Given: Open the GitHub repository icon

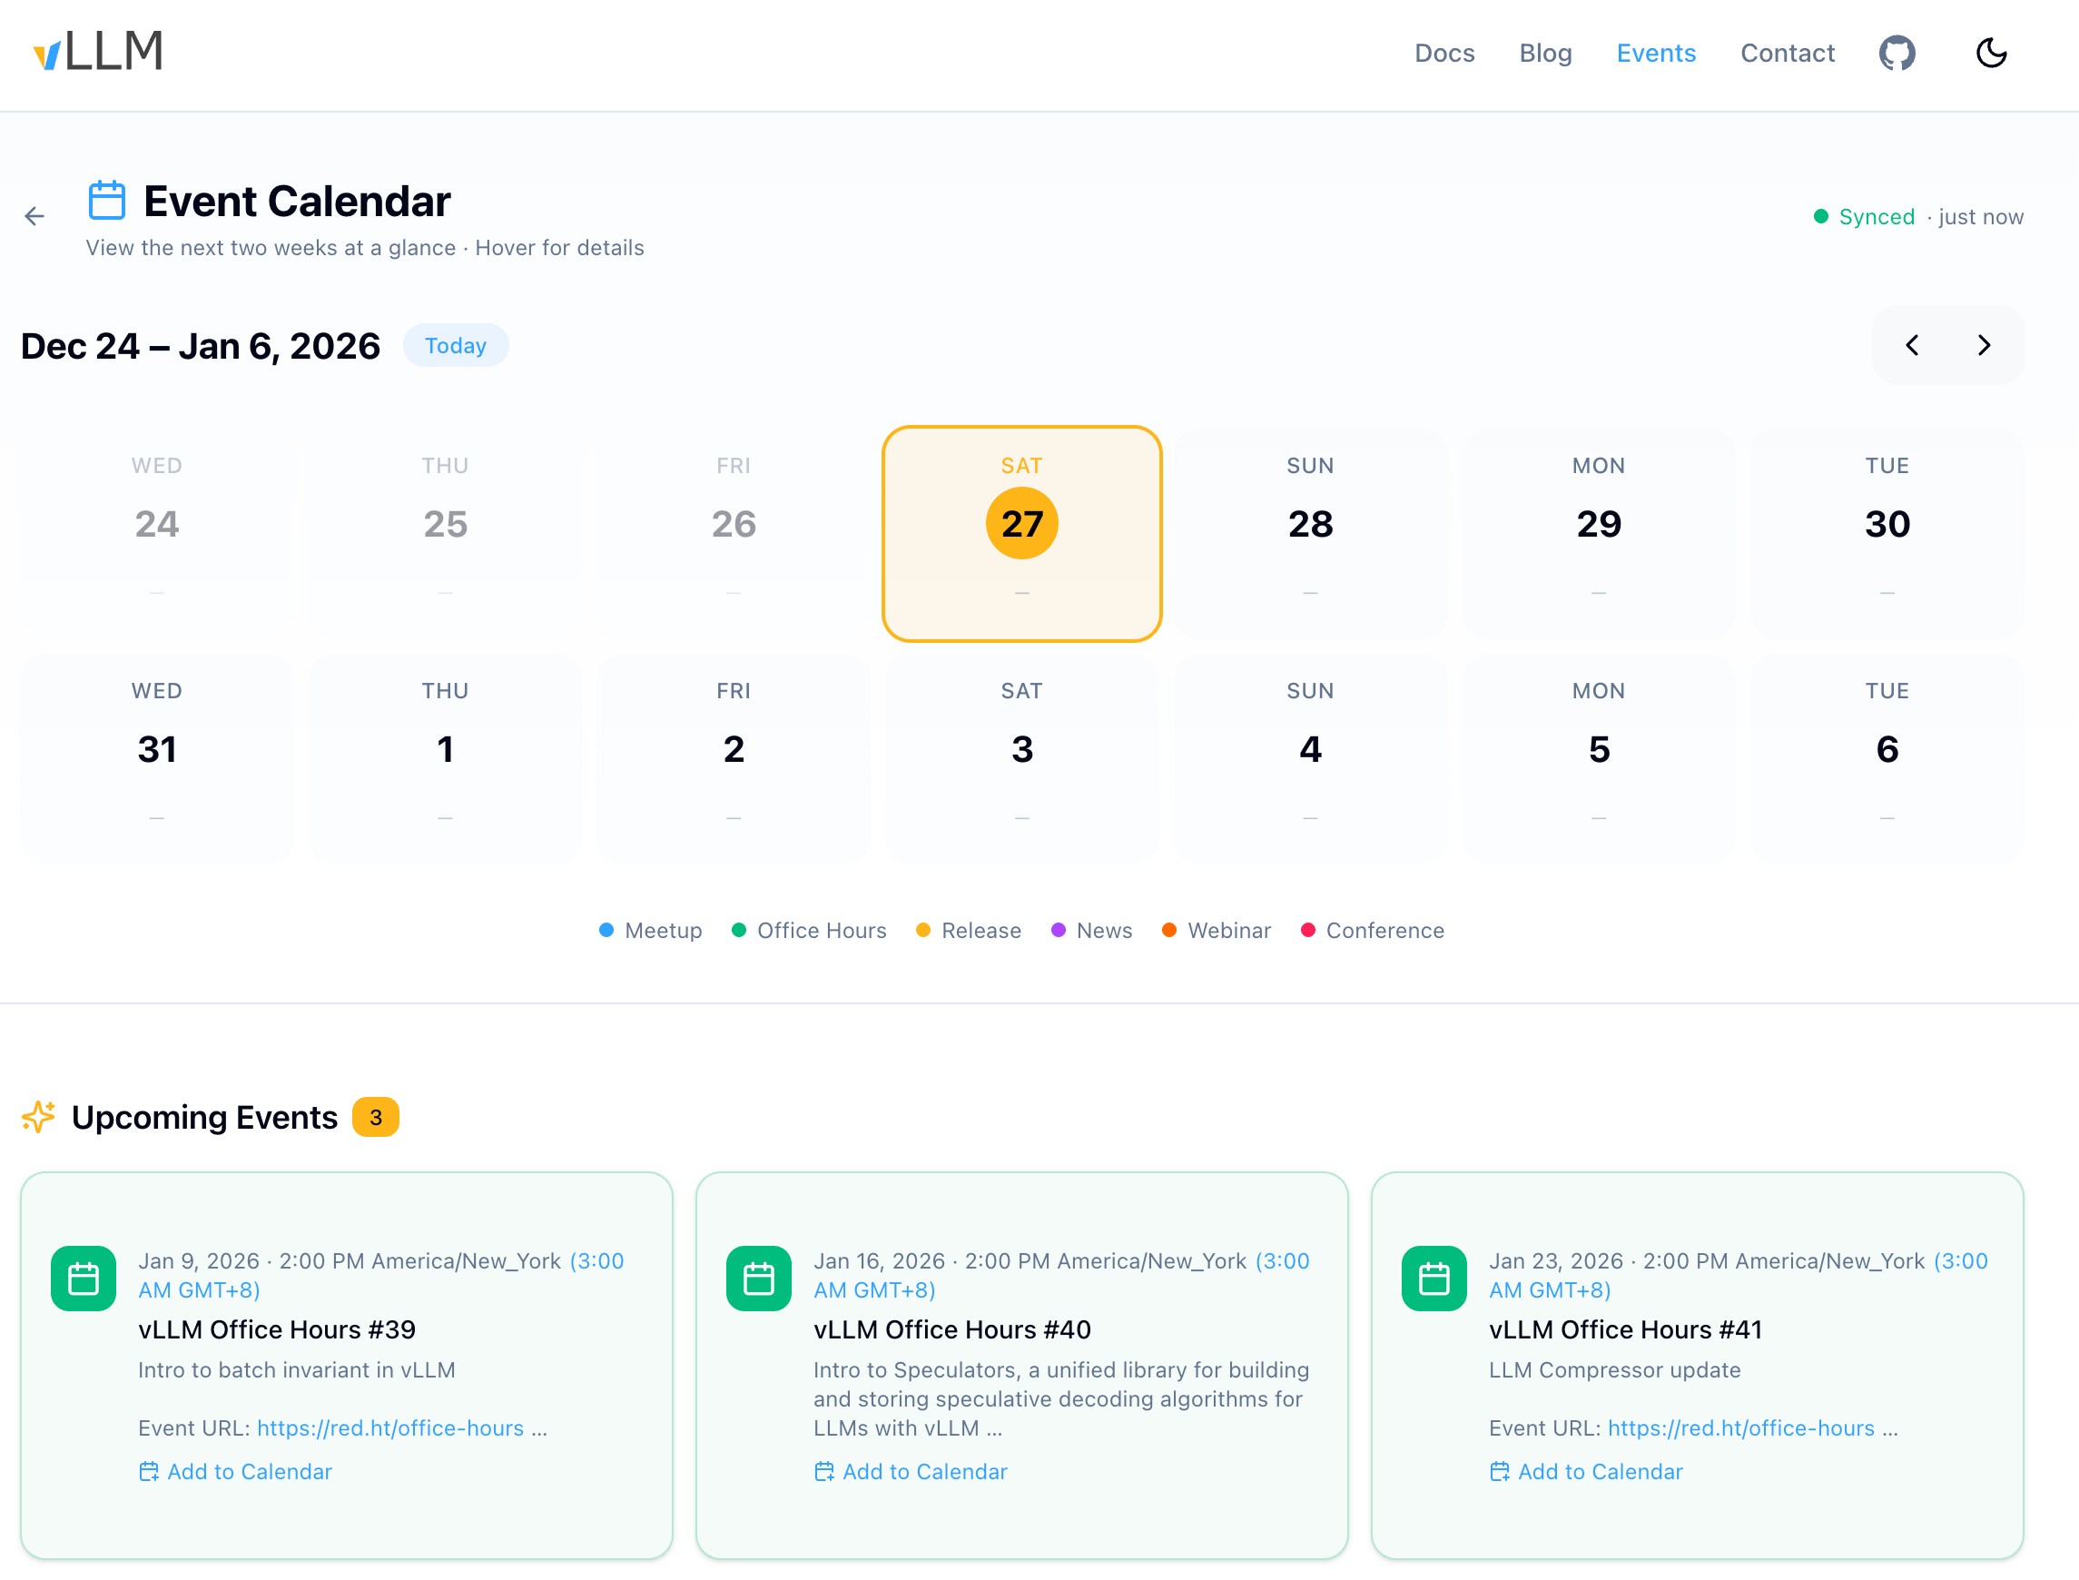Looking at the screenshot, I should (x=1897, y=54).
